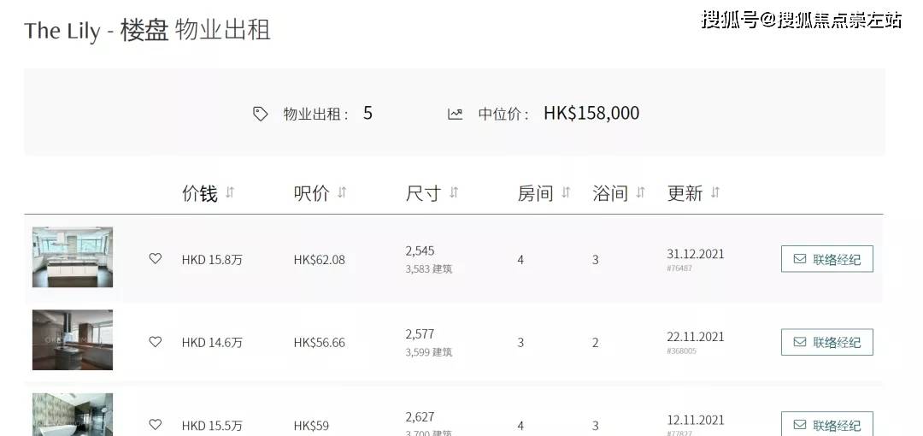Sort by 更新 arrow icon

click(x=714, y=192)
